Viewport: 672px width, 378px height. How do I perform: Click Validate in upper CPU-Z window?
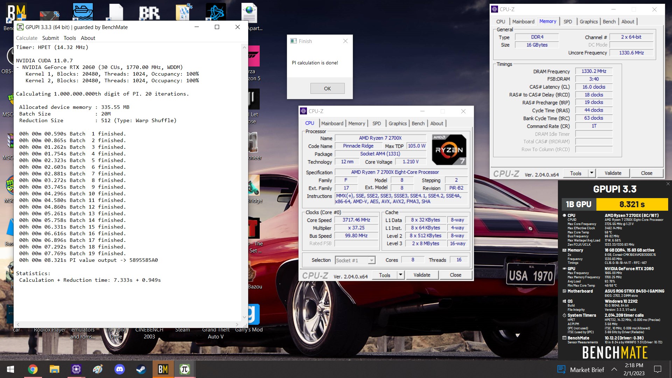pyautogui.click(x=613, y=173)
